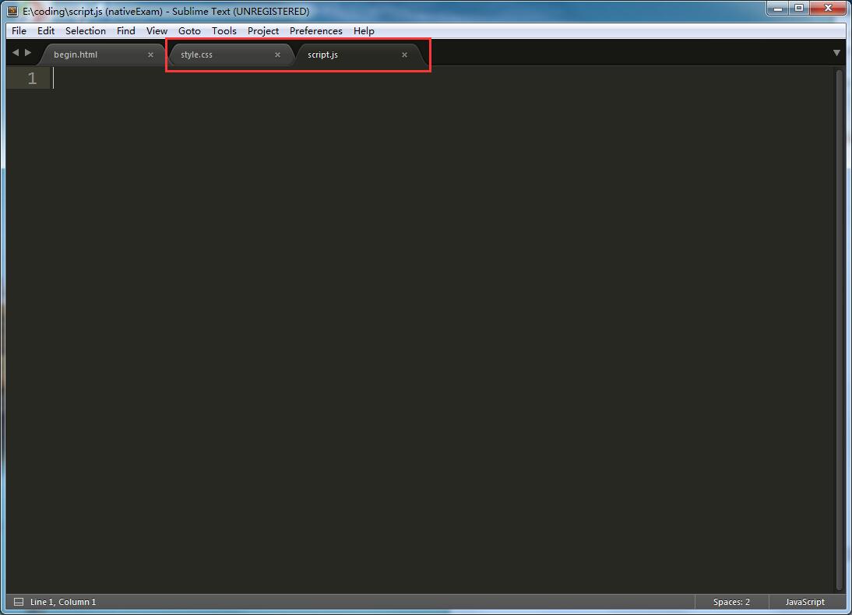Open the Spaces: 2 indentation selector
The height and width of the screenshot is (615, 852).
tap(731, 602)
